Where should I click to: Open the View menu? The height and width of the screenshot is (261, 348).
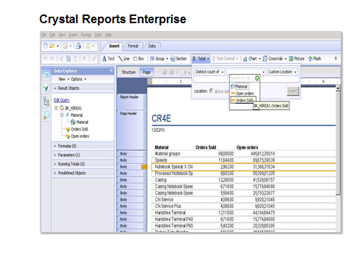coord(62,35)
